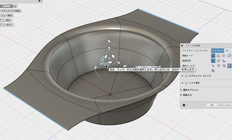The width and height of the screenshot is (232, 140).
Task: Expand the オブジェクト スナップ disclosure triangle
Action: coord(182,76)
